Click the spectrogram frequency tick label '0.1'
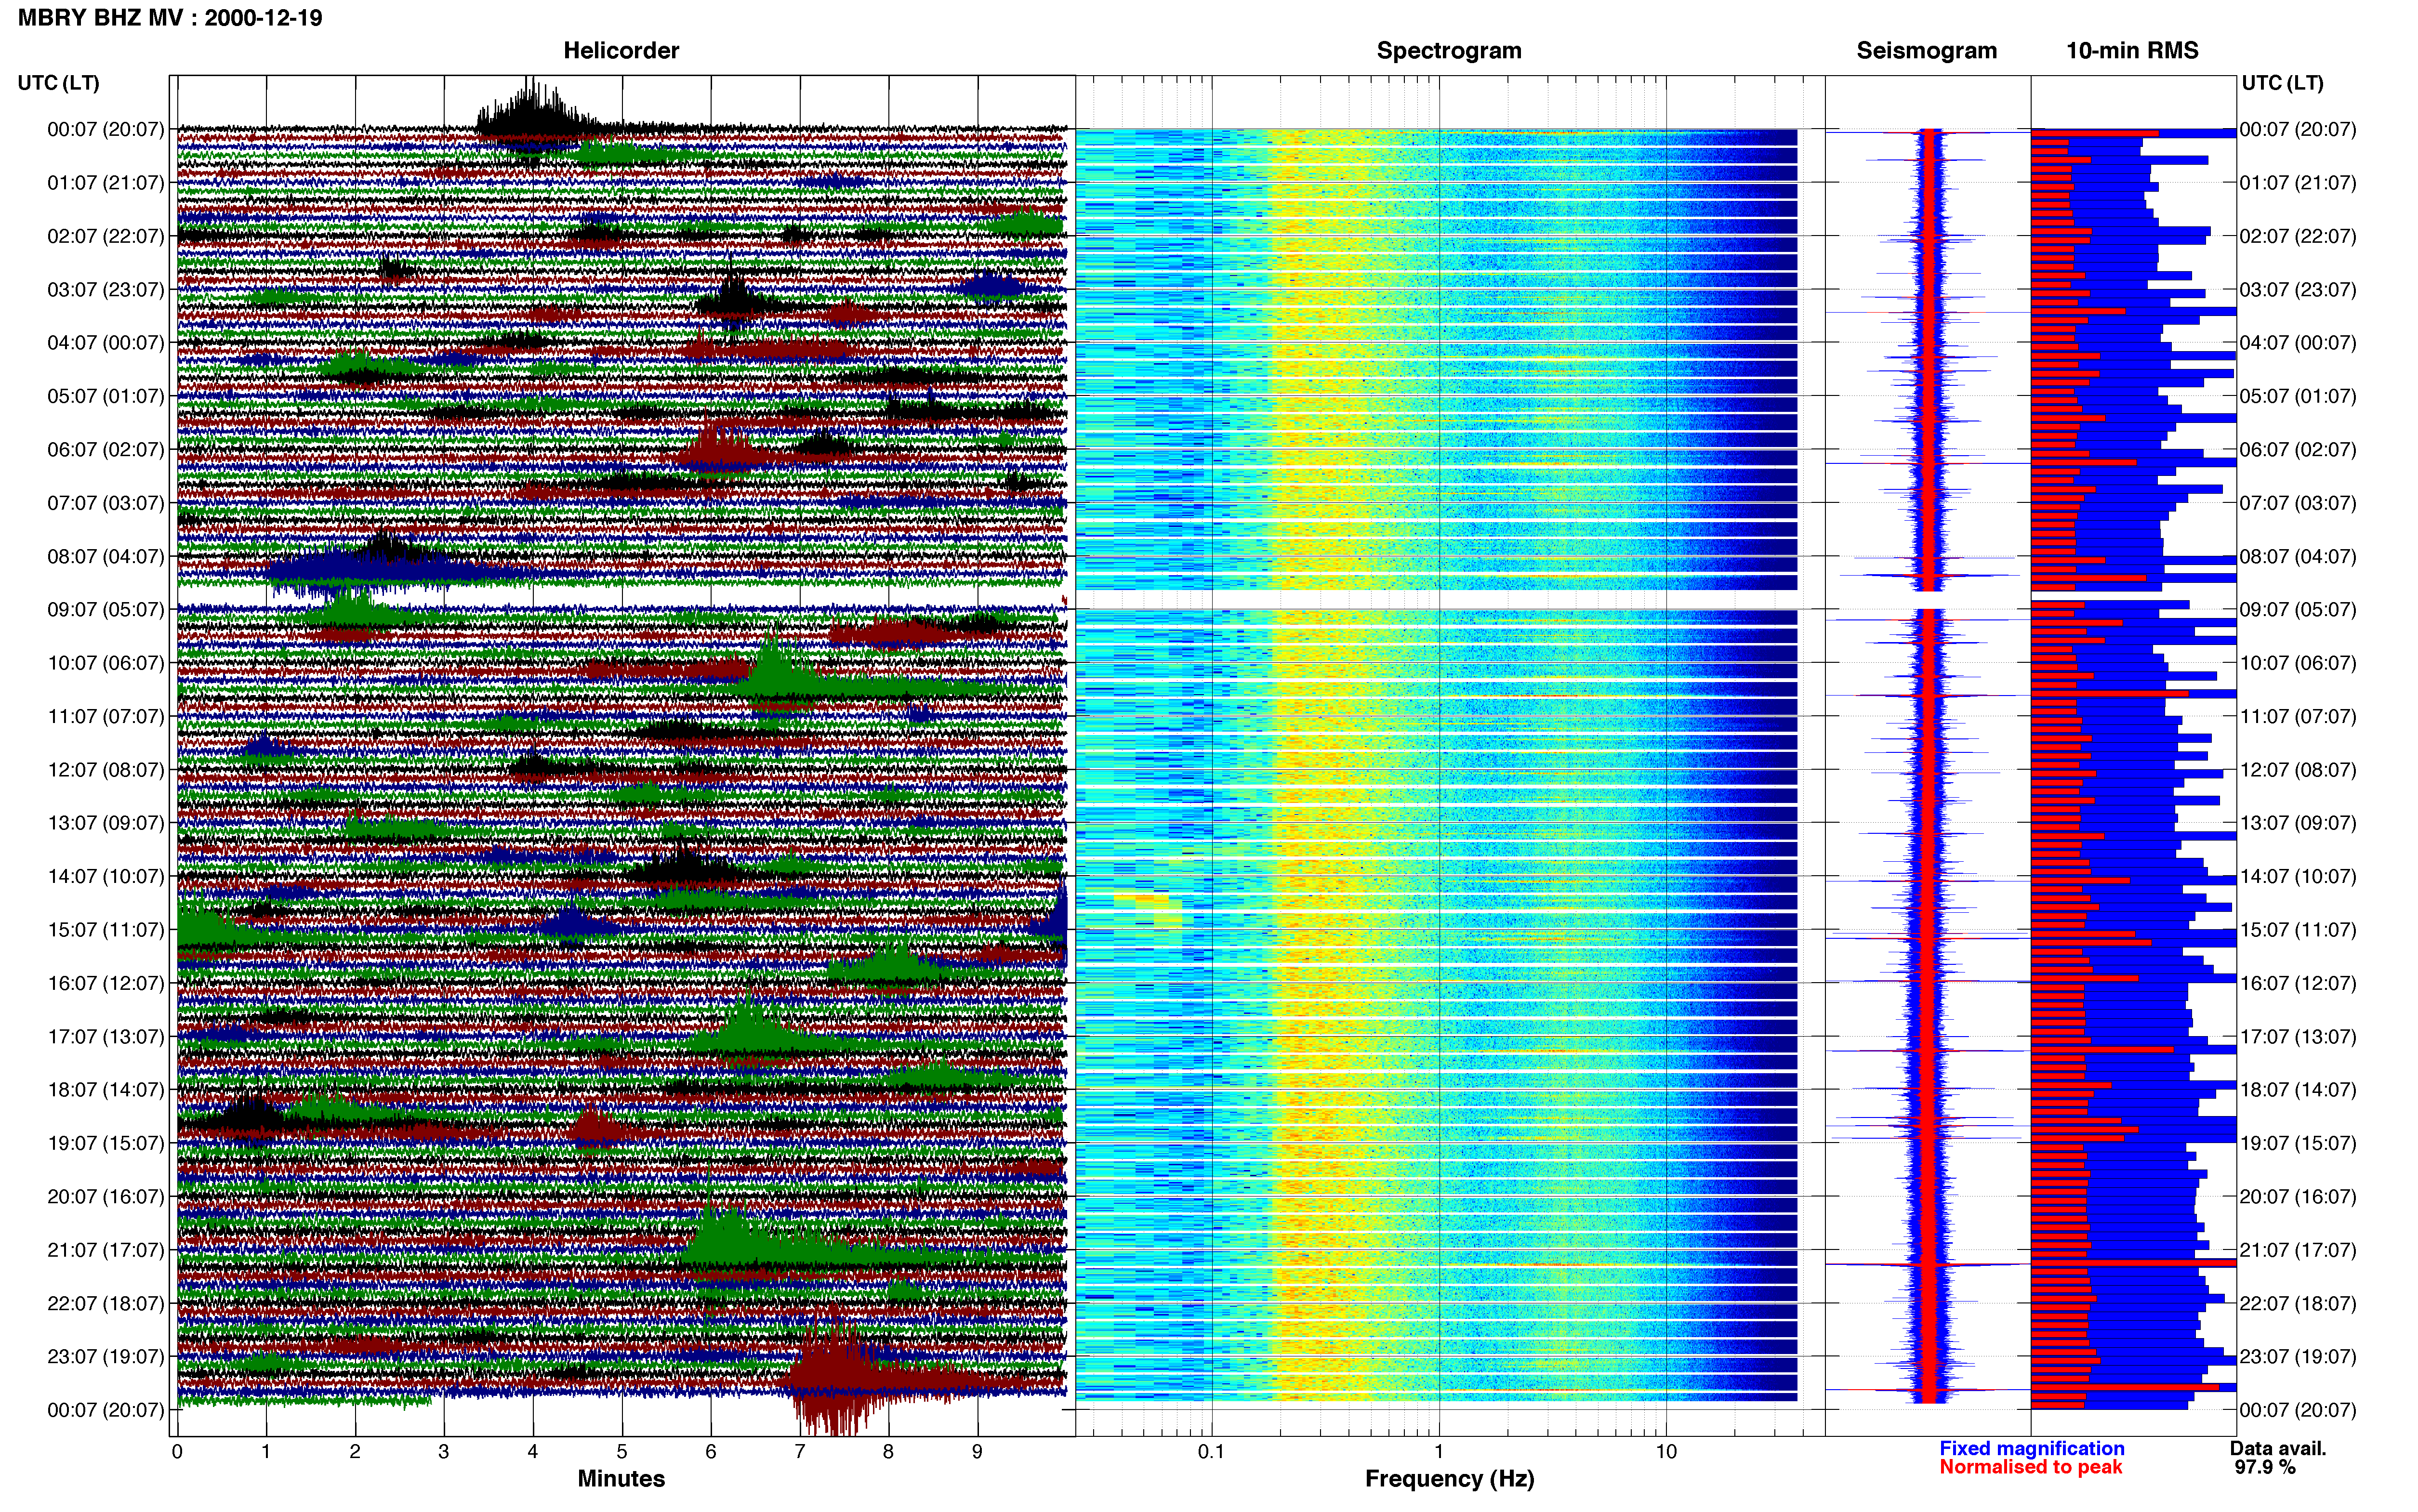Image resolution: width=2418 pixels, height=1512 pixels. (x=1211, y=1451)
